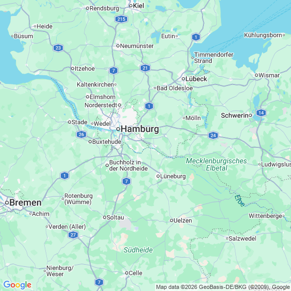Image resolution: width=291 pixels, height=291 pixels.
Task: Select the Bremen city label
Action: [25, 202]
